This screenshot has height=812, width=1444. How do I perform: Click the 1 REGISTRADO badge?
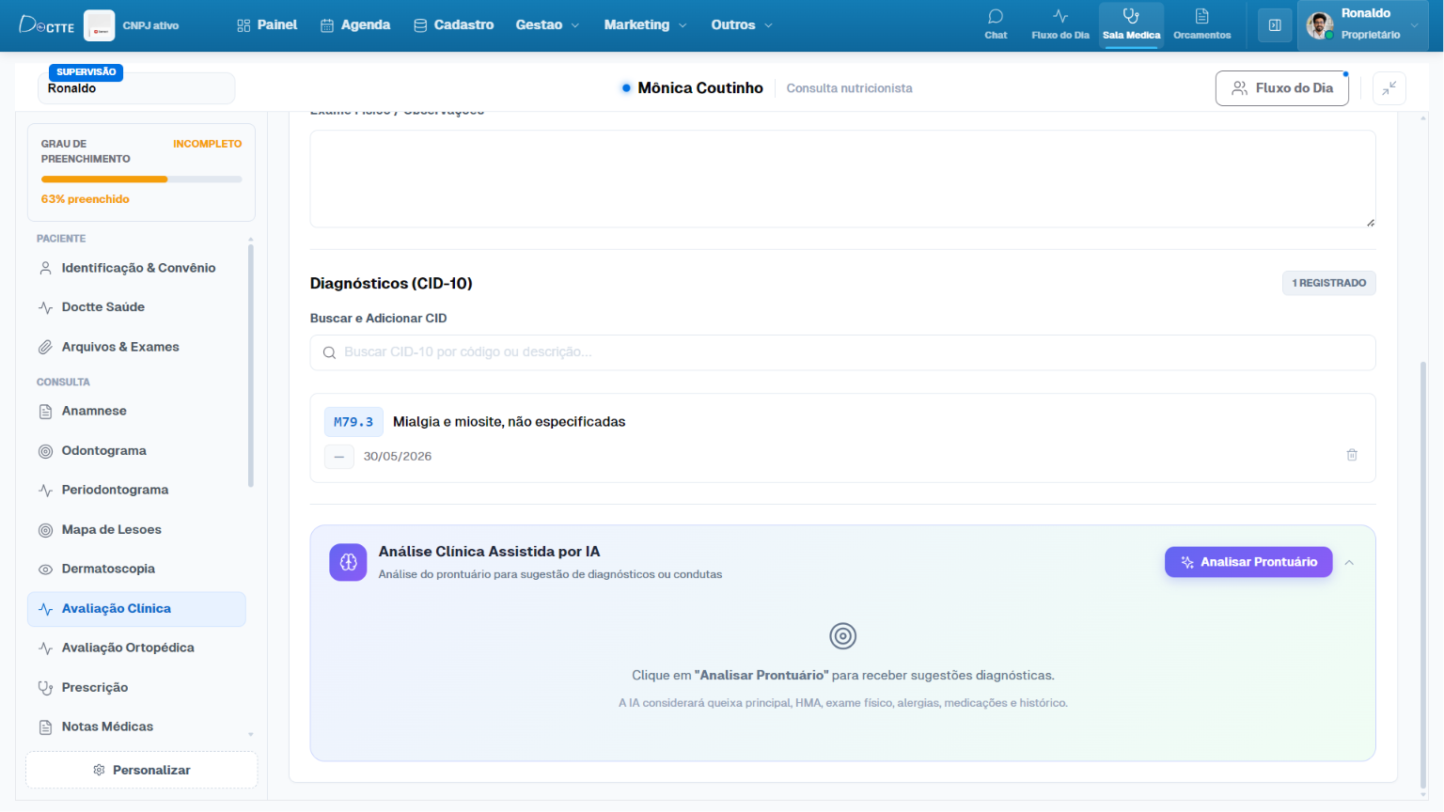[1329, 283]
